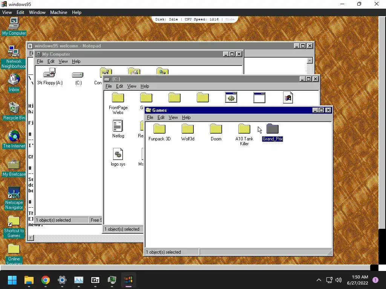The image size is (386, 289).
Task: Select the Grand_Prix folder icon
Action: coord(272,129)
